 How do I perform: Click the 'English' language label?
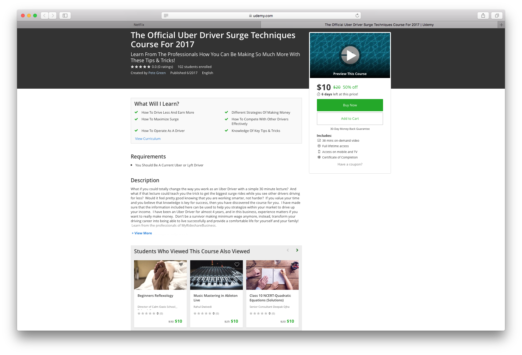coord(208,73)
